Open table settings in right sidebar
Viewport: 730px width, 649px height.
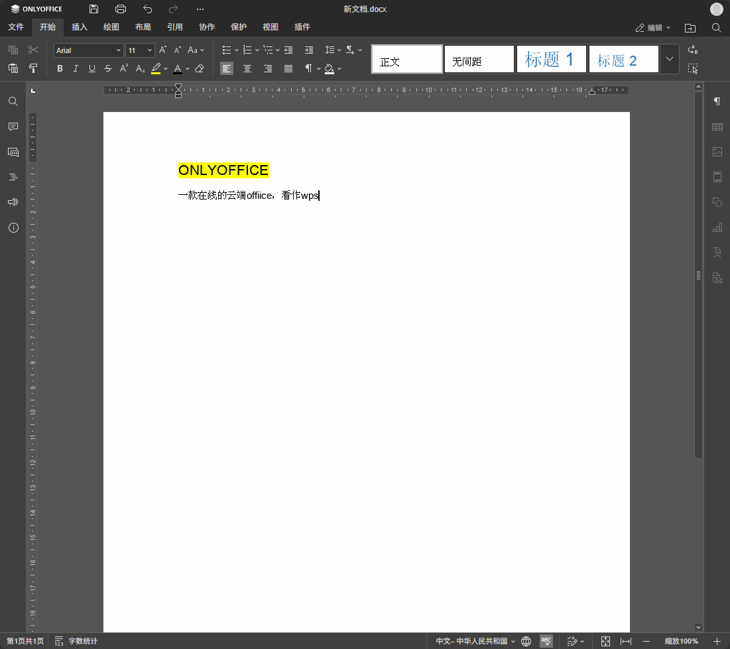coord(717,127)
